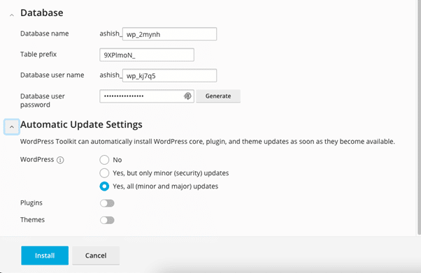The width and height of the screenshot is (421, 273).
Task: Click the WordPress info icon
Action: tap(60, 160)
